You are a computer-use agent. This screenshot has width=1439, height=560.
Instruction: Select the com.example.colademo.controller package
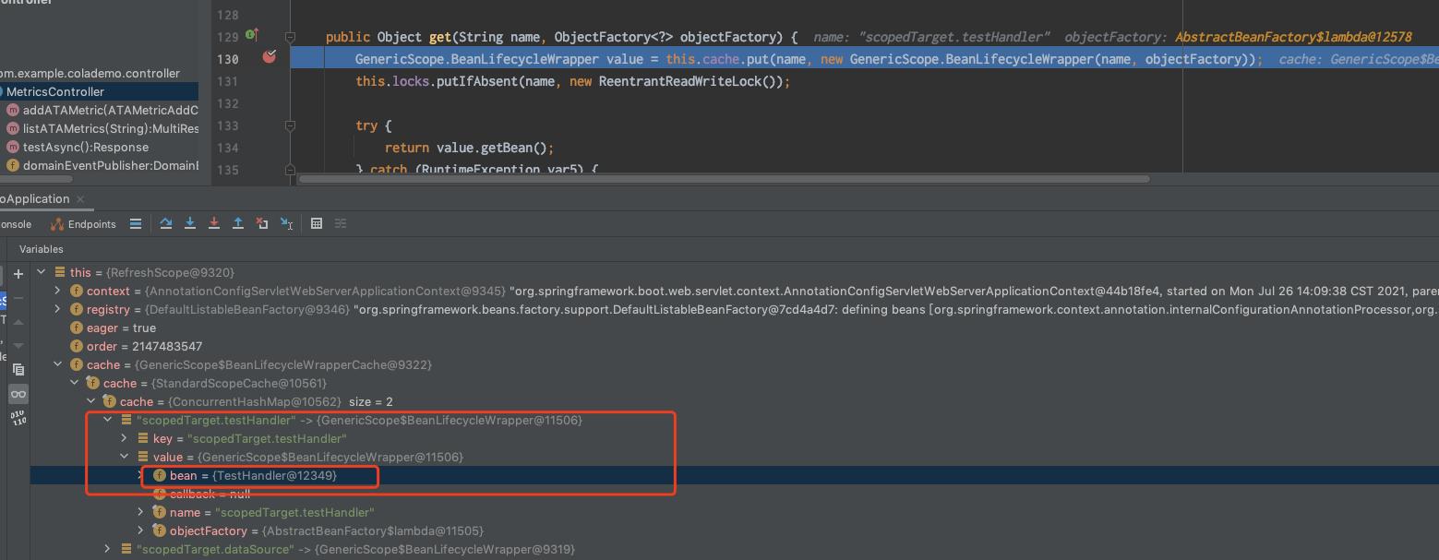tap(90, 73)
